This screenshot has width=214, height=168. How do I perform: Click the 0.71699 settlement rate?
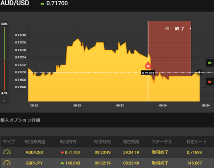point(194,152)
